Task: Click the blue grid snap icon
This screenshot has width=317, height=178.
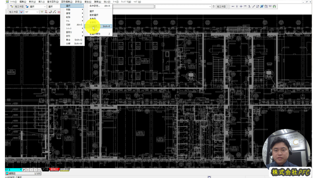Action: (262, 6)
